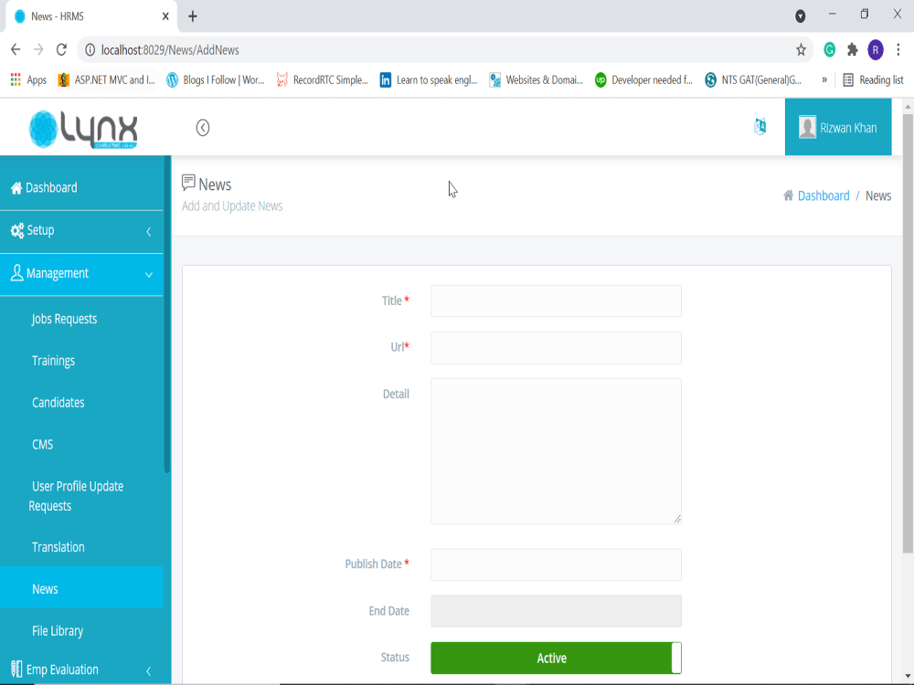Collapse the sidebar with the circled arrow icon
914x685 pixels.
coord(202,128)
